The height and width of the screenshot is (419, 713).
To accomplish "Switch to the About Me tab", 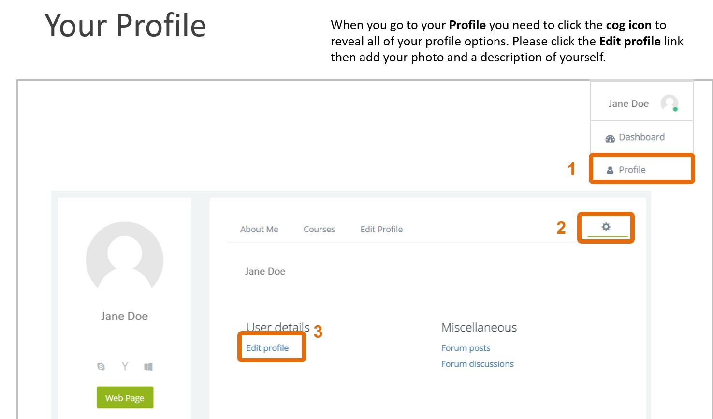I will click(x=259, y=230).
